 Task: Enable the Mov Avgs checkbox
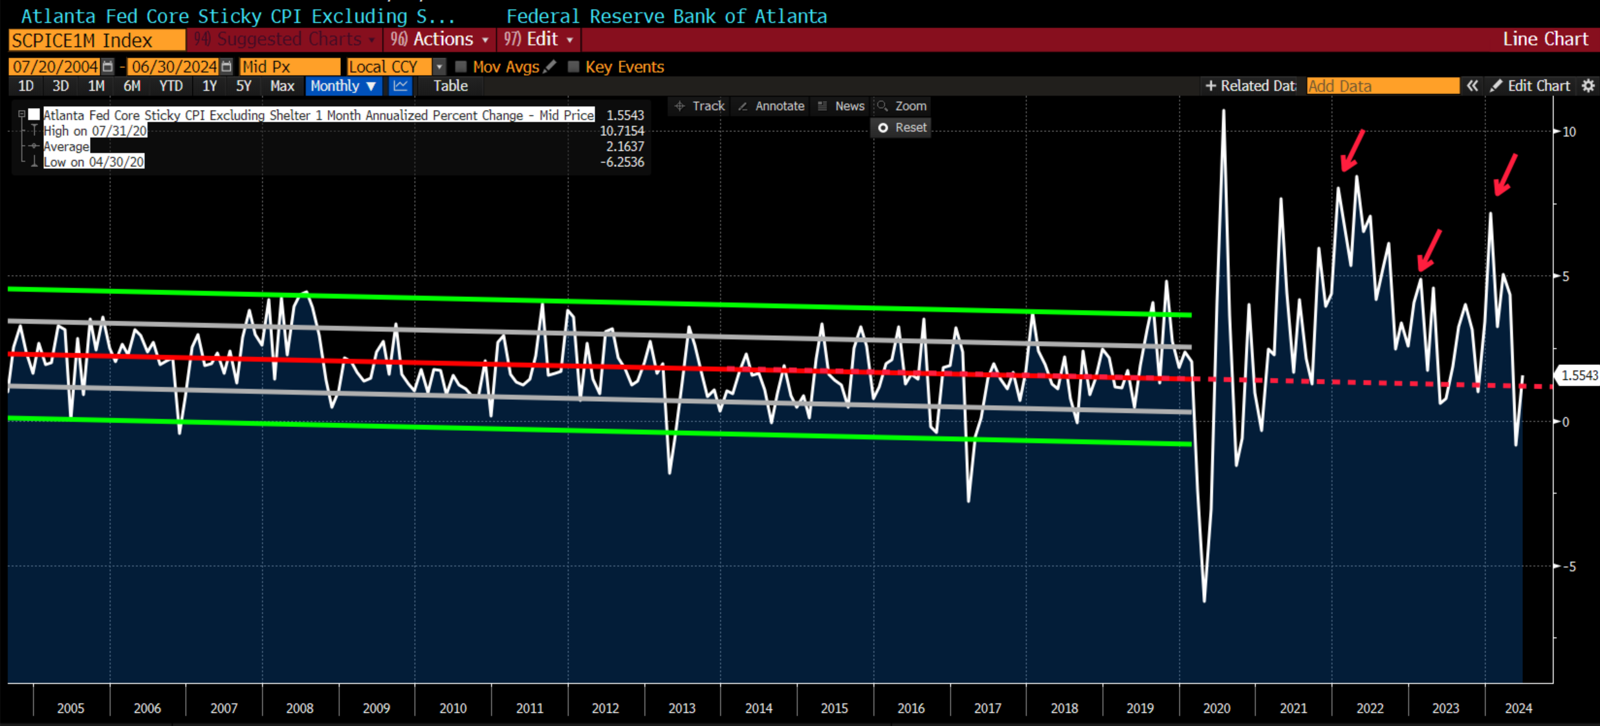[x=461, y=67]
